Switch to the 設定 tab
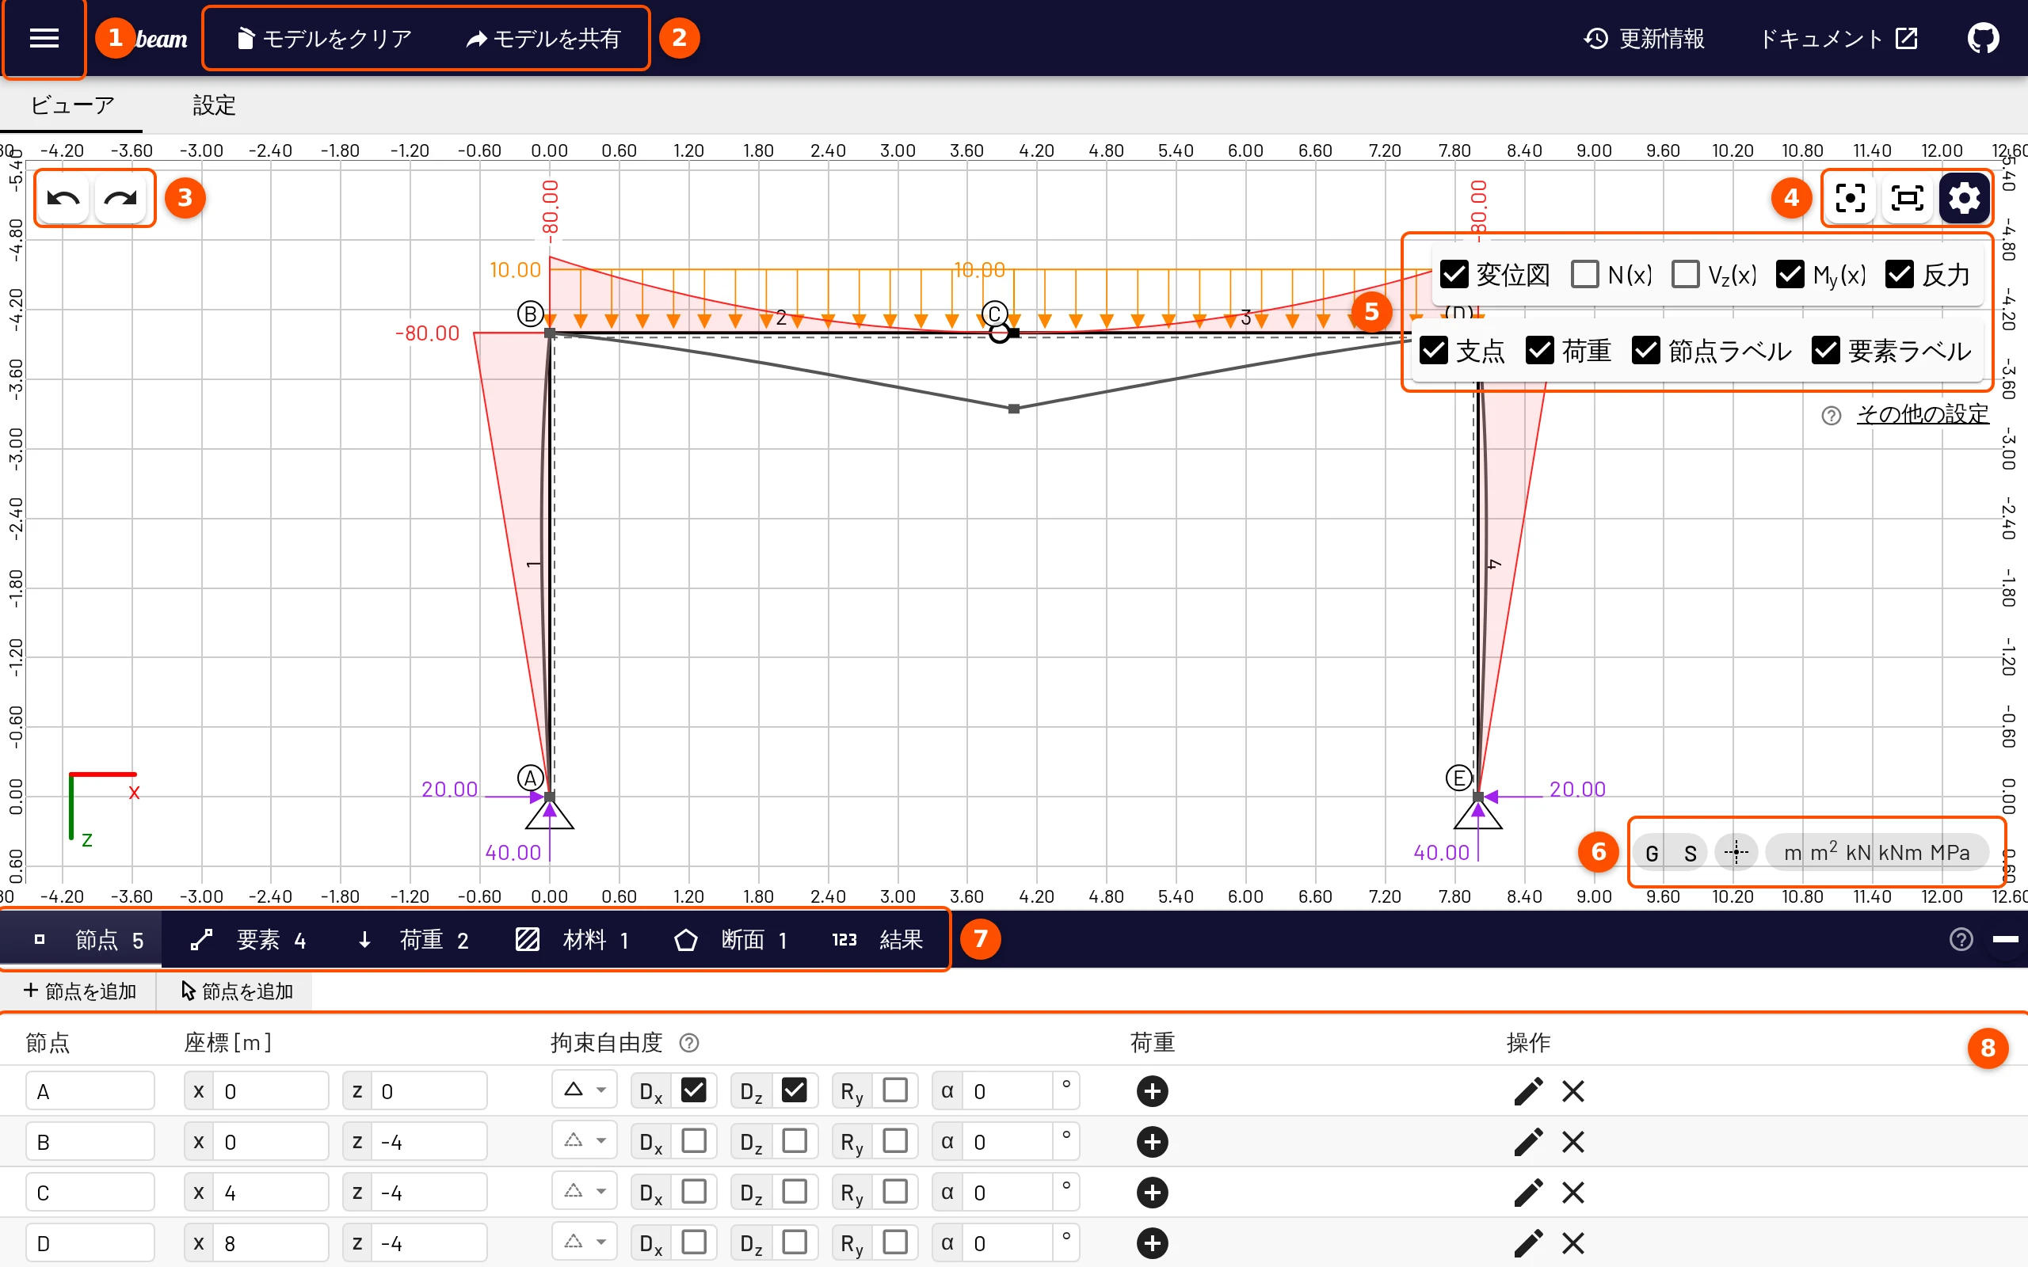The image size is (2028, 1267). tap(214, 105)
